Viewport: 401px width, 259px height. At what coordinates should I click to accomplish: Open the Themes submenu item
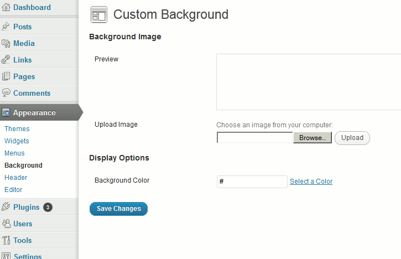(17, 129)
